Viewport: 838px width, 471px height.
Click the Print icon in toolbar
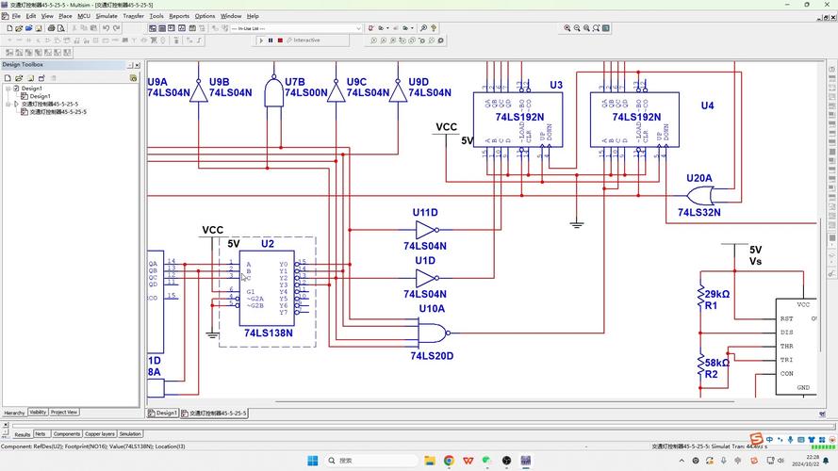[x=53, y=28]
